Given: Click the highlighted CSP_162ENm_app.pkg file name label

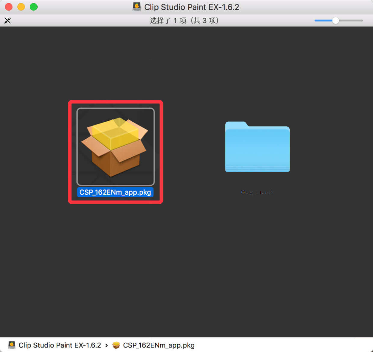Looking at the screenshot, I should [x=115, y=192].
